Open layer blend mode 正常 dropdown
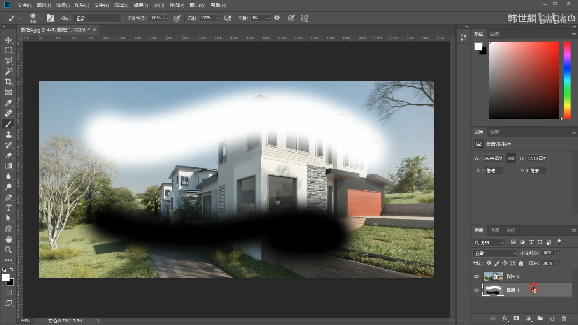This screenshot has width=578, height=325. [x=495, y=253]
